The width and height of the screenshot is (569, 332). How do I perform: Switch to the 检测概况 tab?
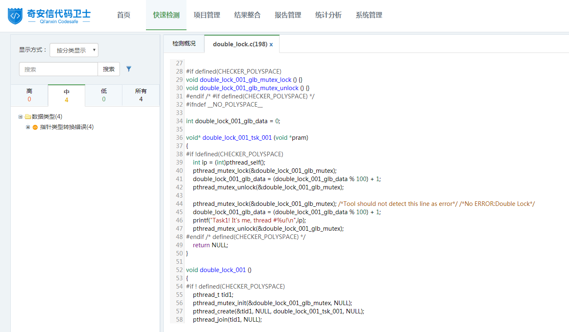pos(184,44)
